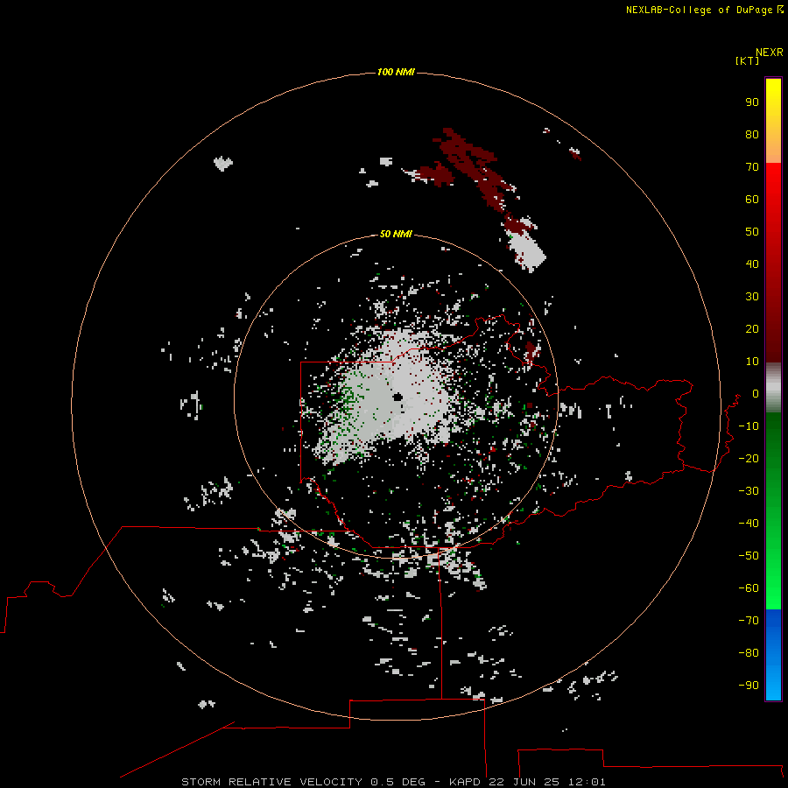This screenshot has width=788, height=788.
Task: Click the dark red outbound velocity streak northeast
Action: (x=470, y=165)
